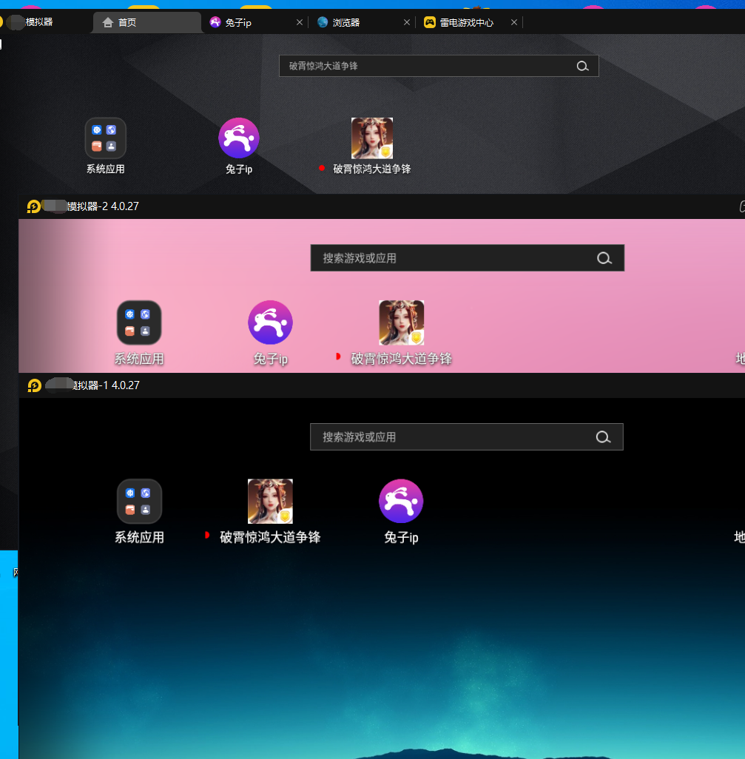Viewport: 745px width, 759px height.
Task: Launch 破霄惊鸿大道争锋 game in 模拟器-1 window
Action: pyautogui.click(x=270, y=501)
